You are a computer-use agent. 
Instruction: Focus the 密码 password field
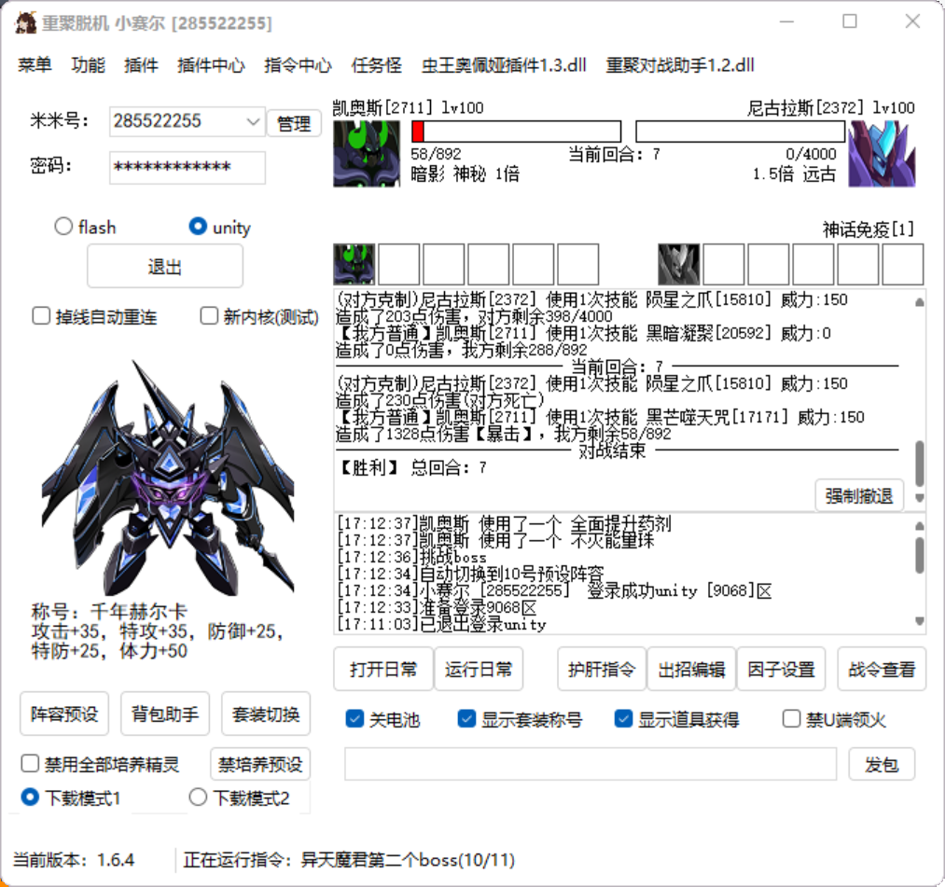click(188, 167)
